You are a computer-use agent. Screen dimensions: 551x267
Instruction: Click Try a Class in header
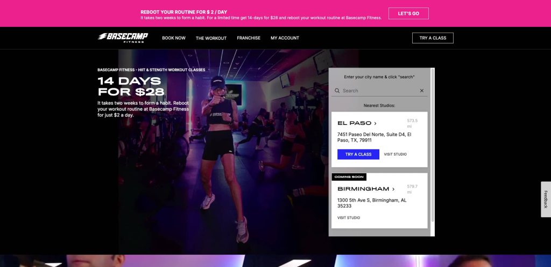coord(433,38)
